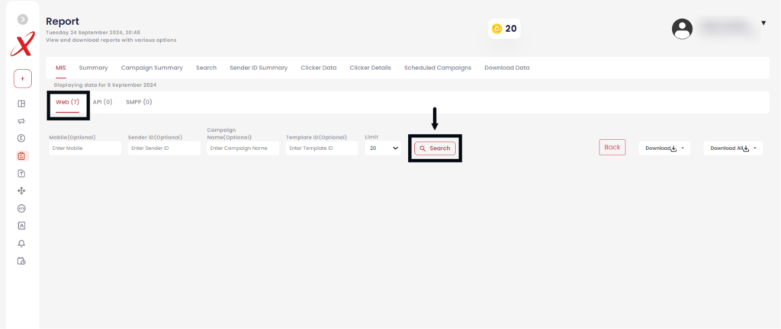Click the Search button
The height and width of the screenshot is (329, 781).
[x=435, y=149]
